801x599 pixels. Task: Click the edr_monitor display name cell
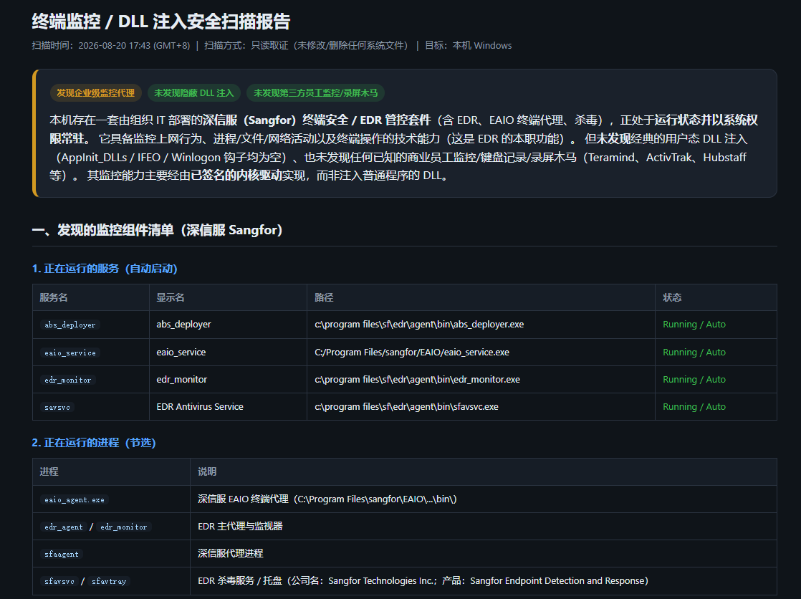coord(182,379)
